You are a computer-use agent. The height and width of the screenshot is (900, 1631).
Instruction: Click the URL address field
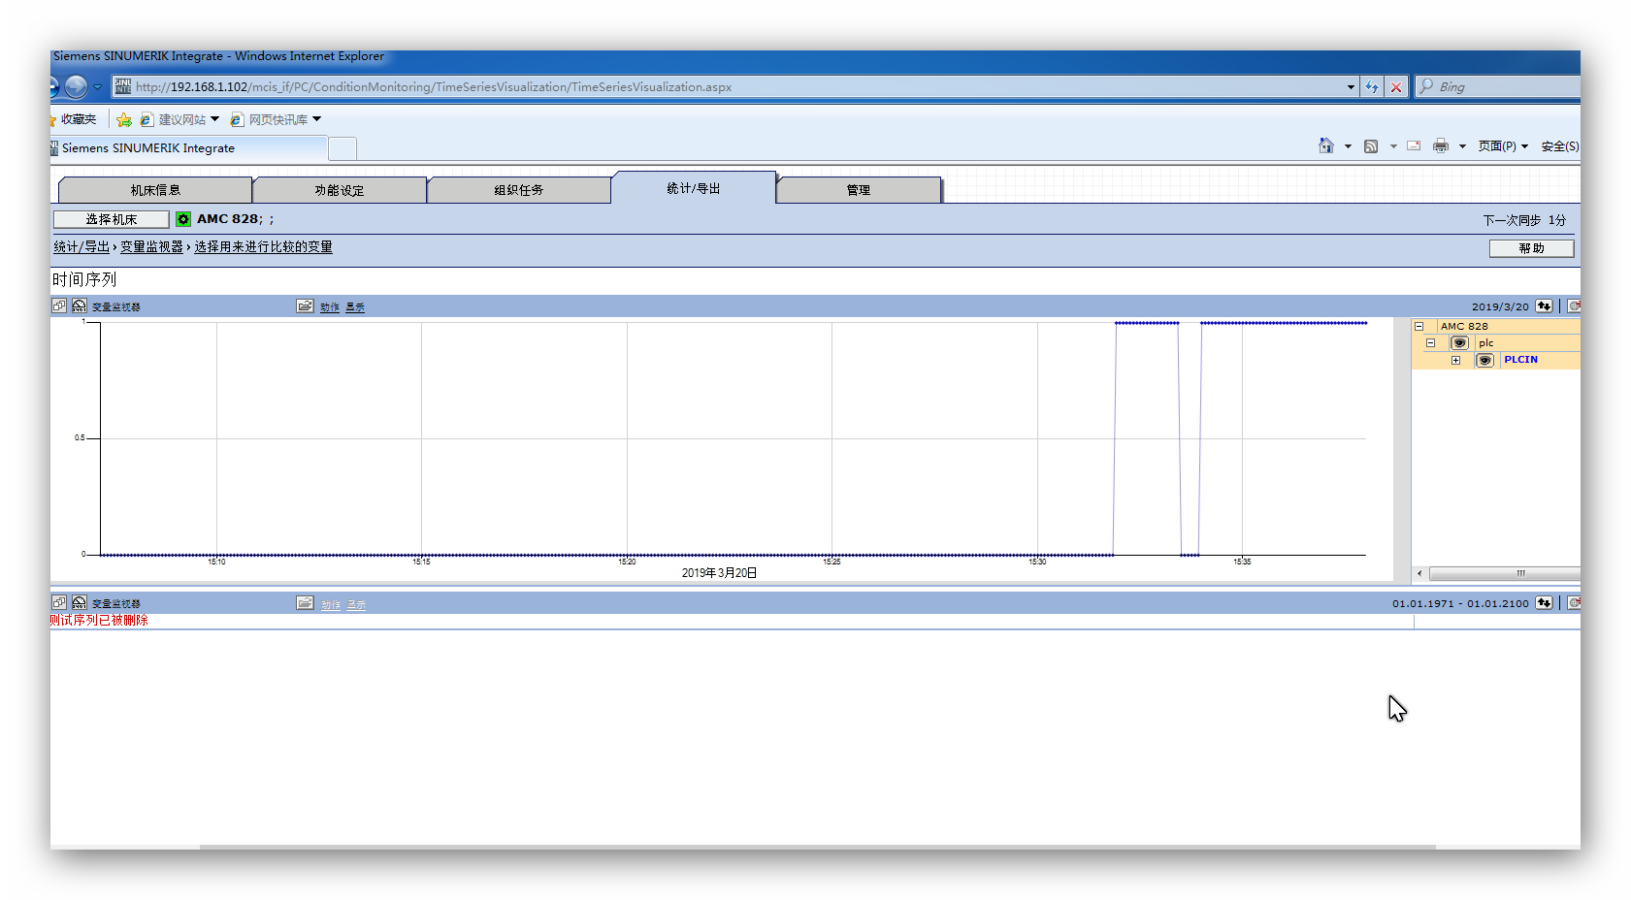coord(737,86)
